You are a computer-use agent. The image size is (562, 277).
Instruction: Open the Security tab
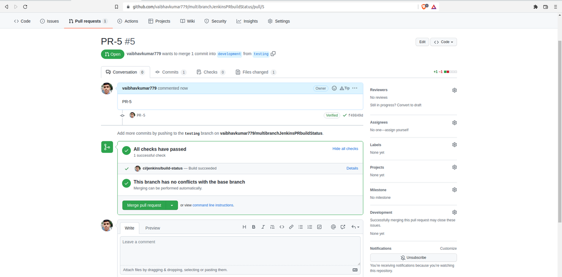pos(216,21)
